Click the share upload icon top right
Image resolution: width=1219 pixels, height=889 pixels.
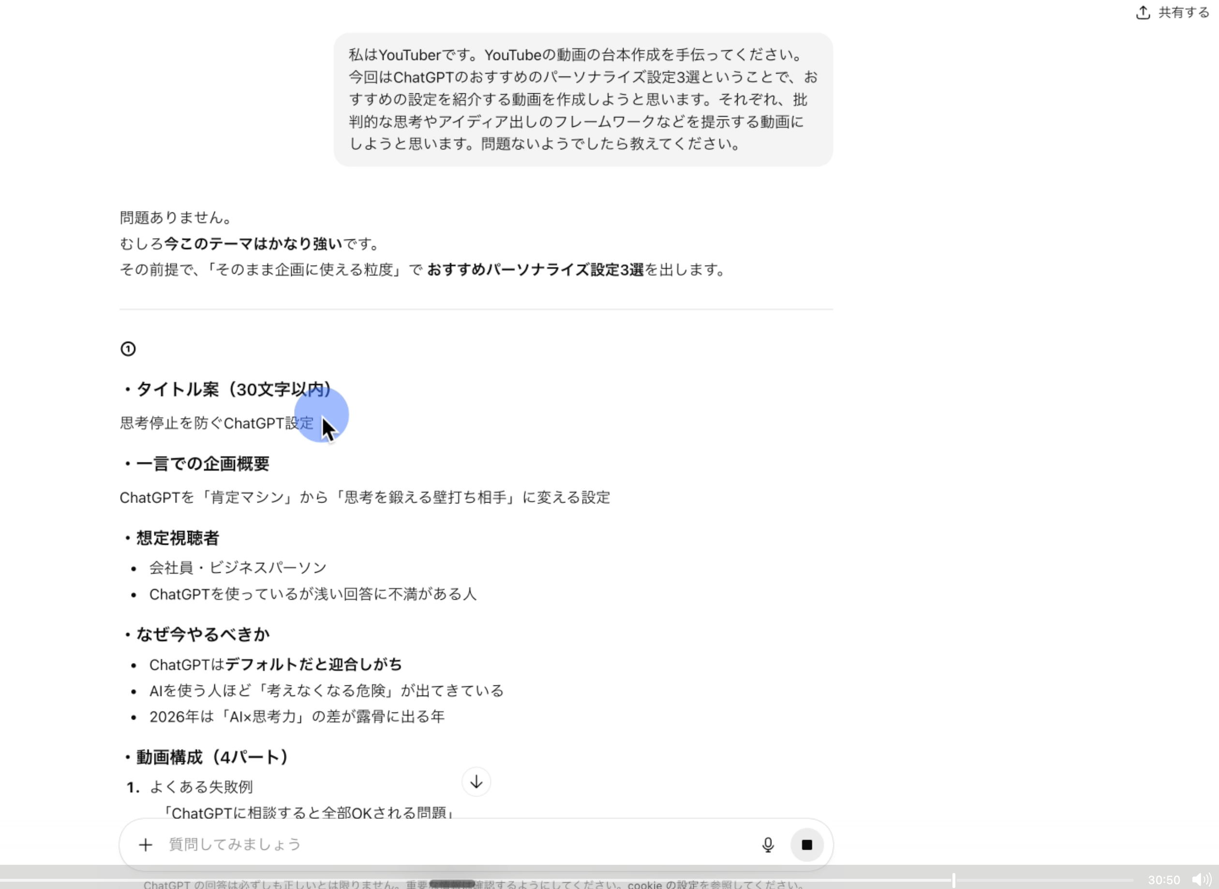(x=1142, y=13)
